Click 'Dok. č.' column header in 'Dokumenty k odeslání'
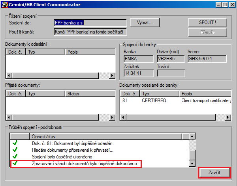Image resolution: width=237 pixels, height=186 pixels. 15,52
